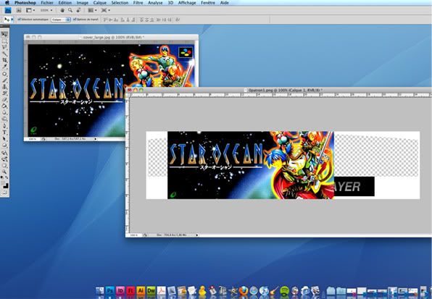Screen dimensions: 432x299
Task: Open the Calque auto-select dropdown
Action: pos(61,20)
